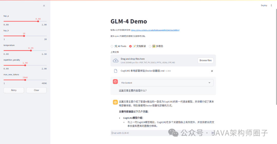Click the Clear button
This screenshot has height=144, width=277.
point(36,90)
